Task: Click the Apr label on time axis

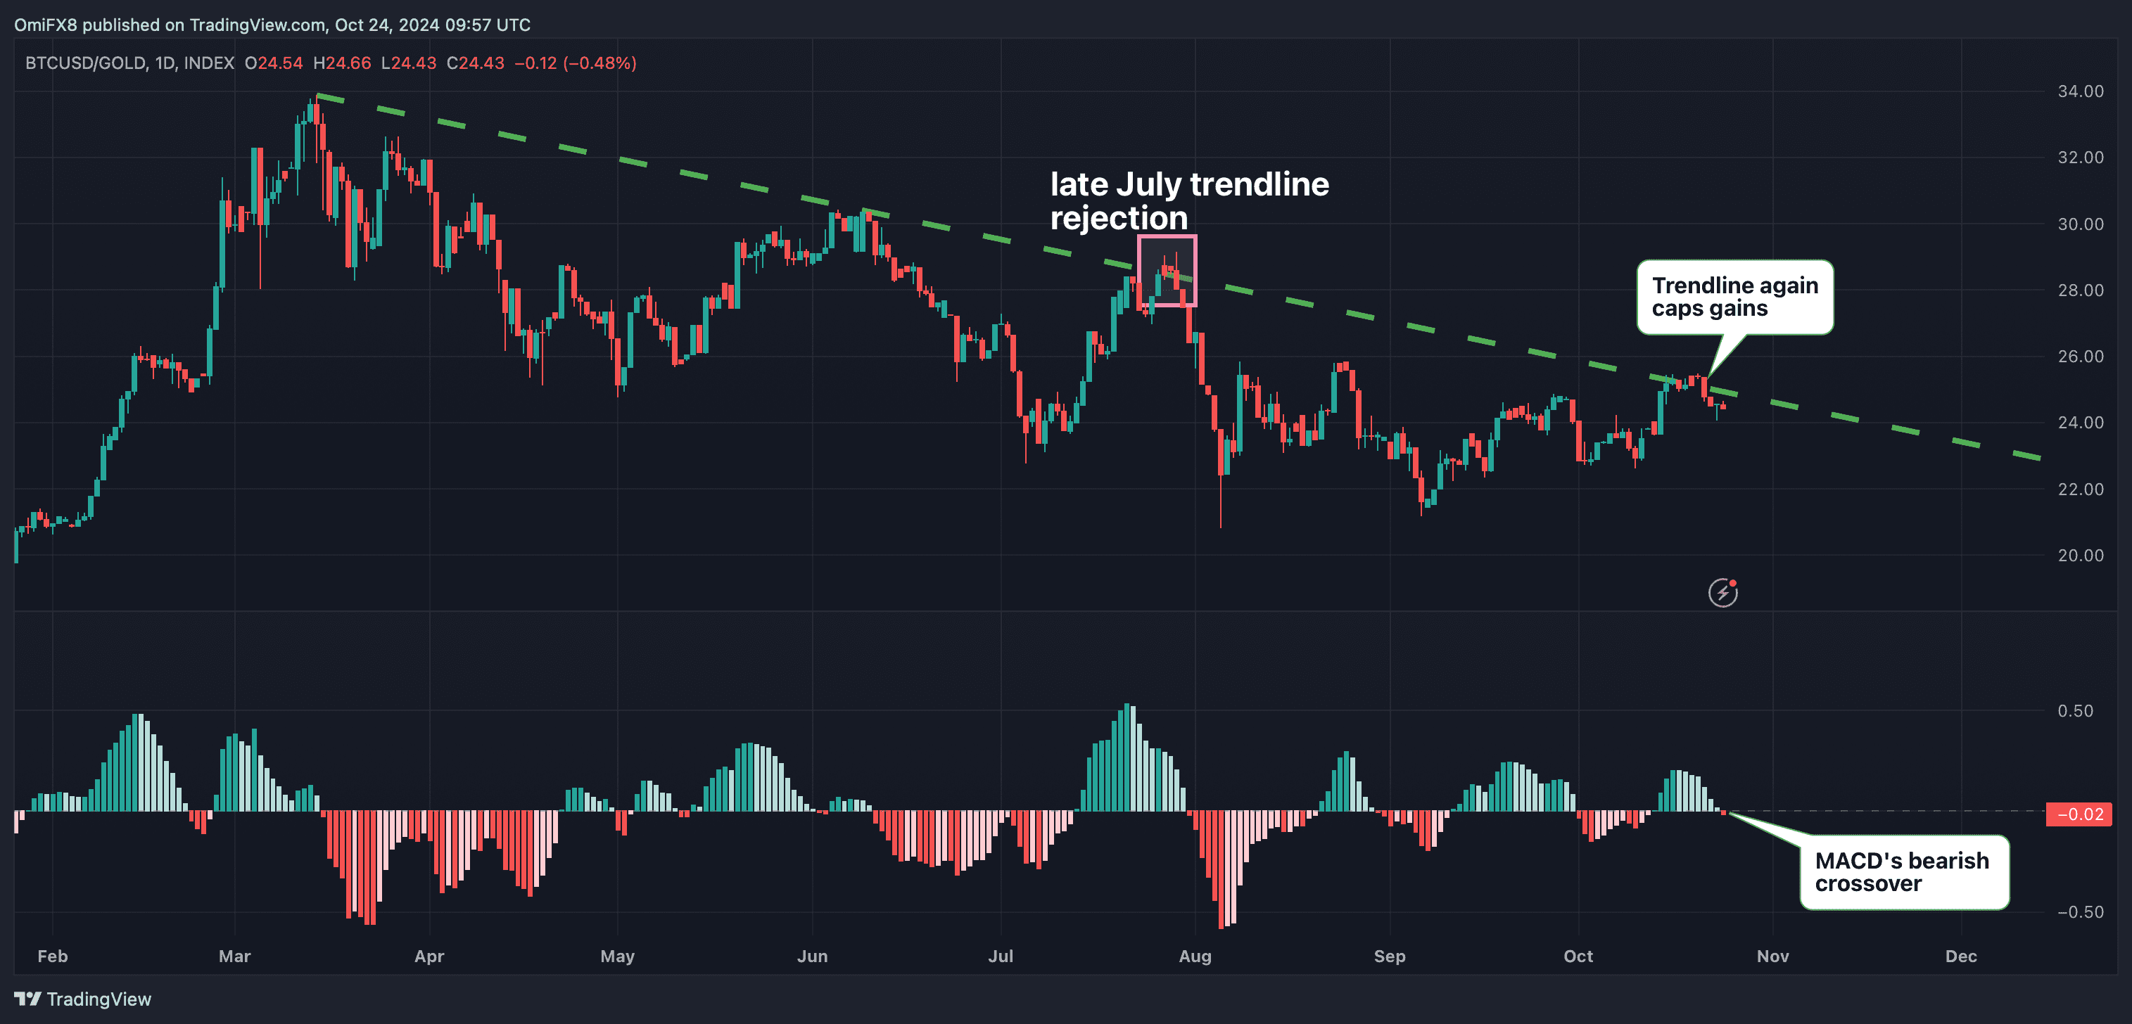Action: [429, 956]
